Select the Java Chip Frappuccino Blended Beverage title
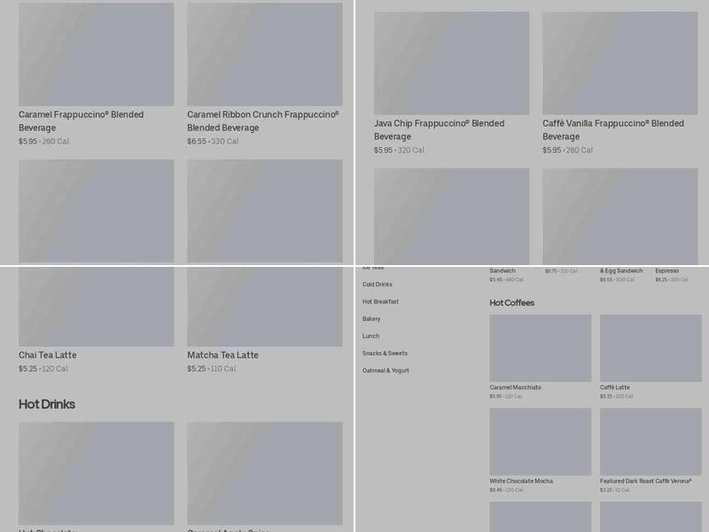 pyautogui.click(x=439, y=129)
